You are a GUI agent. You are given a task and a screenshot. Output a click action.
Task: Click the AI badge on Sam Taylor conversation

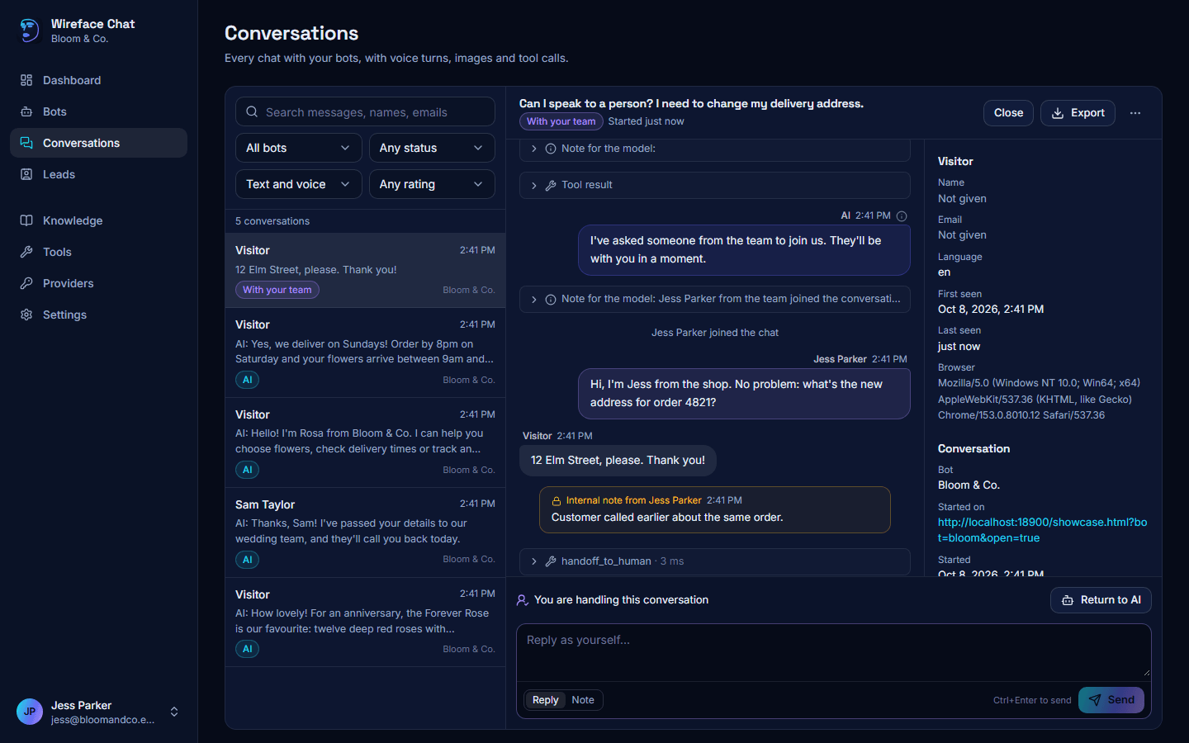pyautogui.click(x=247, y=560)
